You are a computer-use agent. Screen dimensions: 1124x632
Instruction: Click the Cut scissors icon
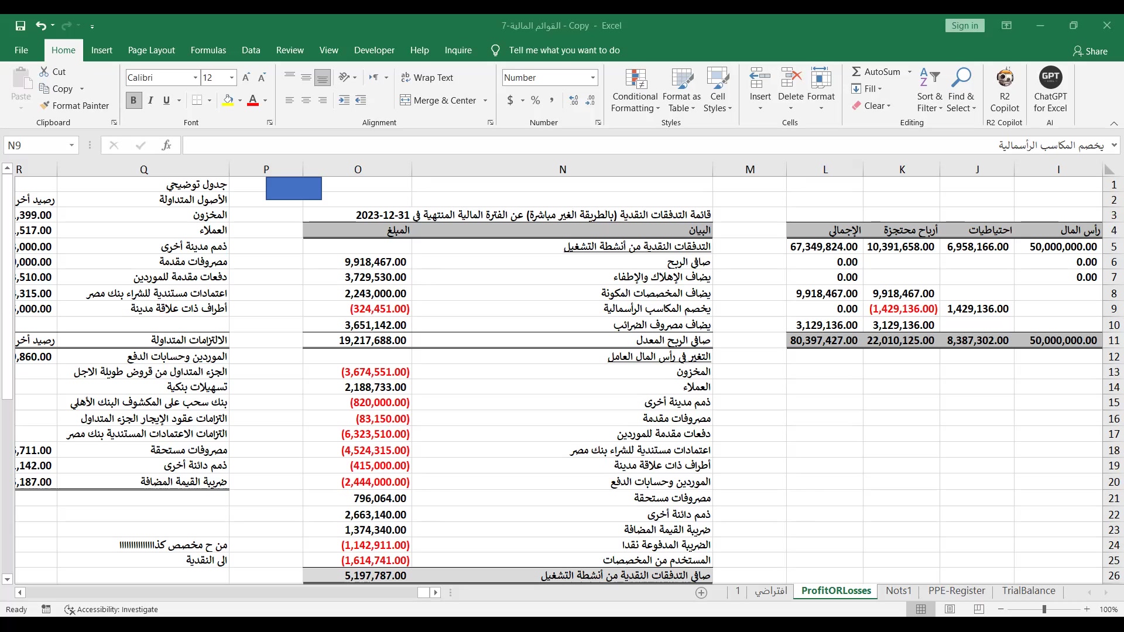click(x=44, y=71)
